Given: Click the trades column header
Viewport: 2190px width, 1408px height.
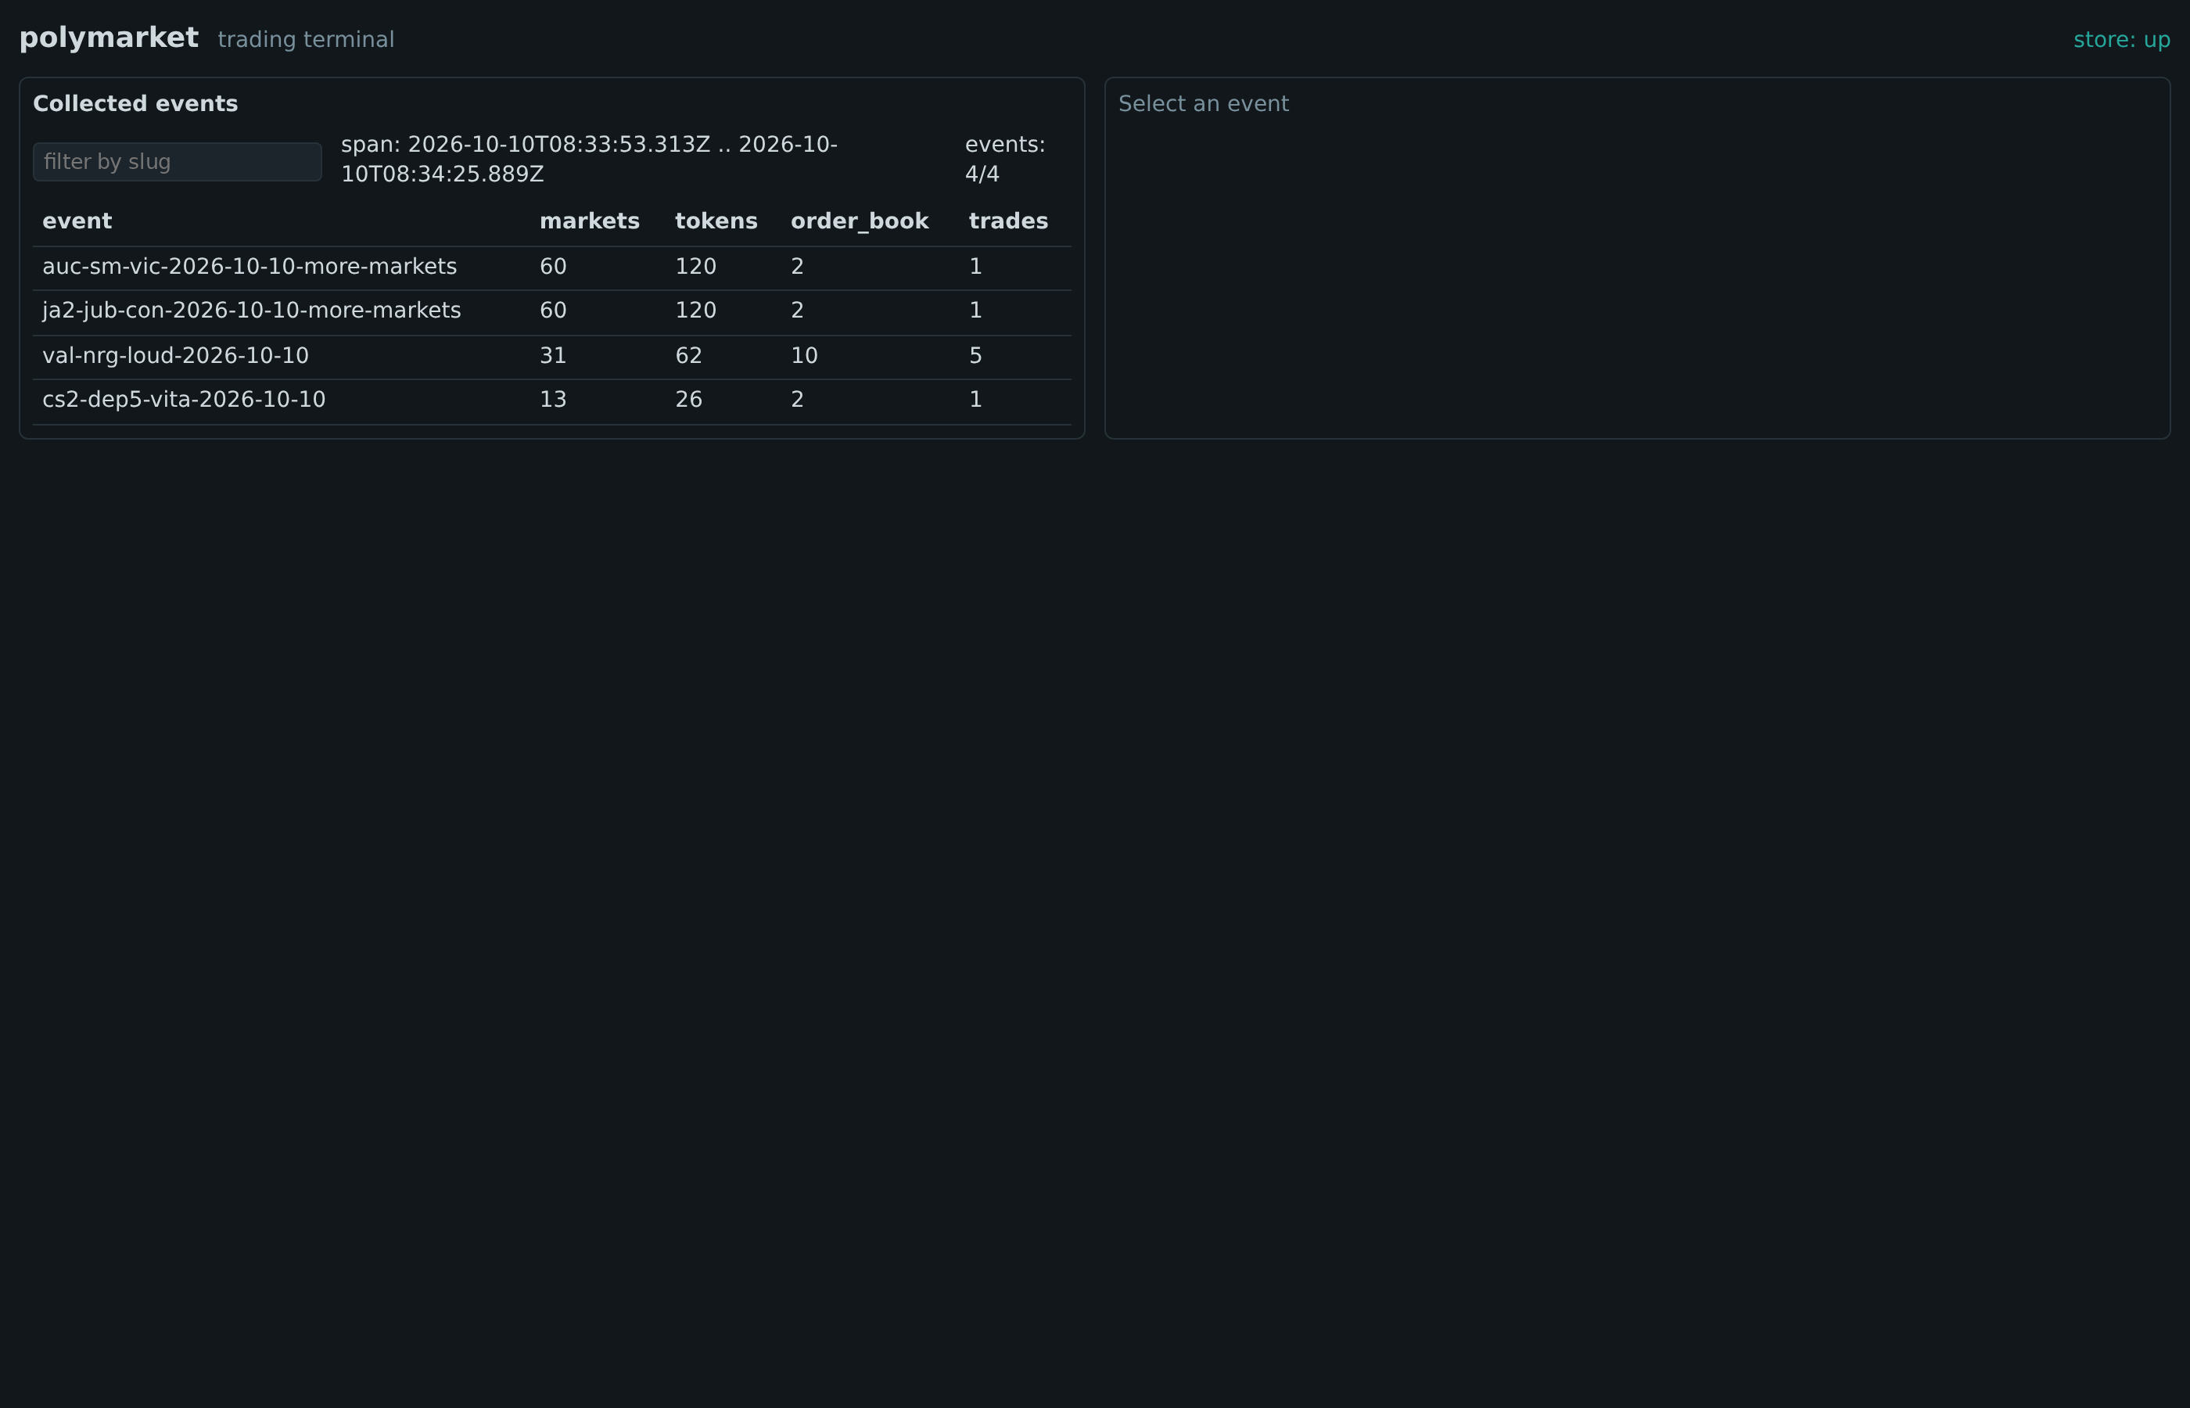Looking at the screenshot, I should point(1008,221).
